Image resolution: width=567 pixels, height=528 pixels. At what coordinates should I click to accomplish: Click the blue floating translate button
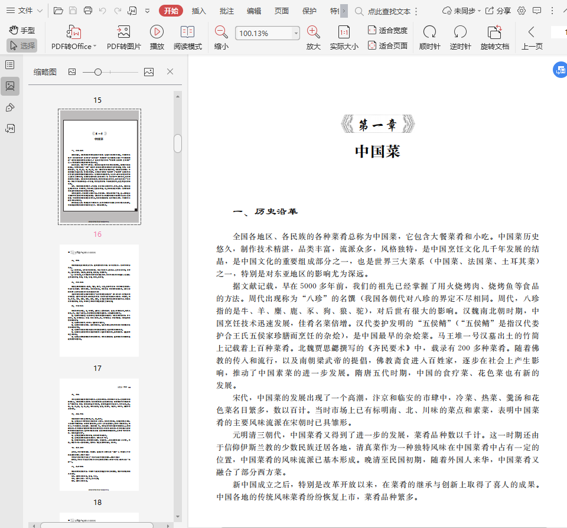560,70
